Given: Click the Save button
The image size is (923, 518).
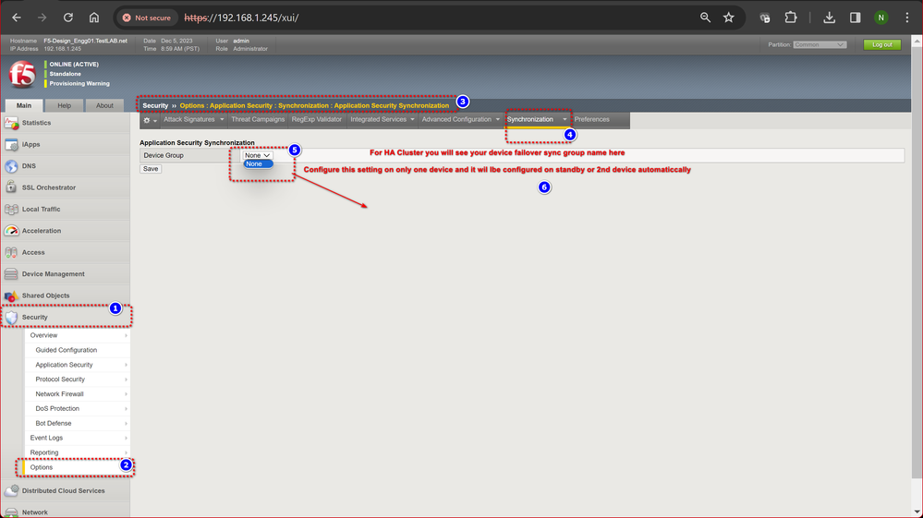Looking at the screenshot, I should click(151, 169).
